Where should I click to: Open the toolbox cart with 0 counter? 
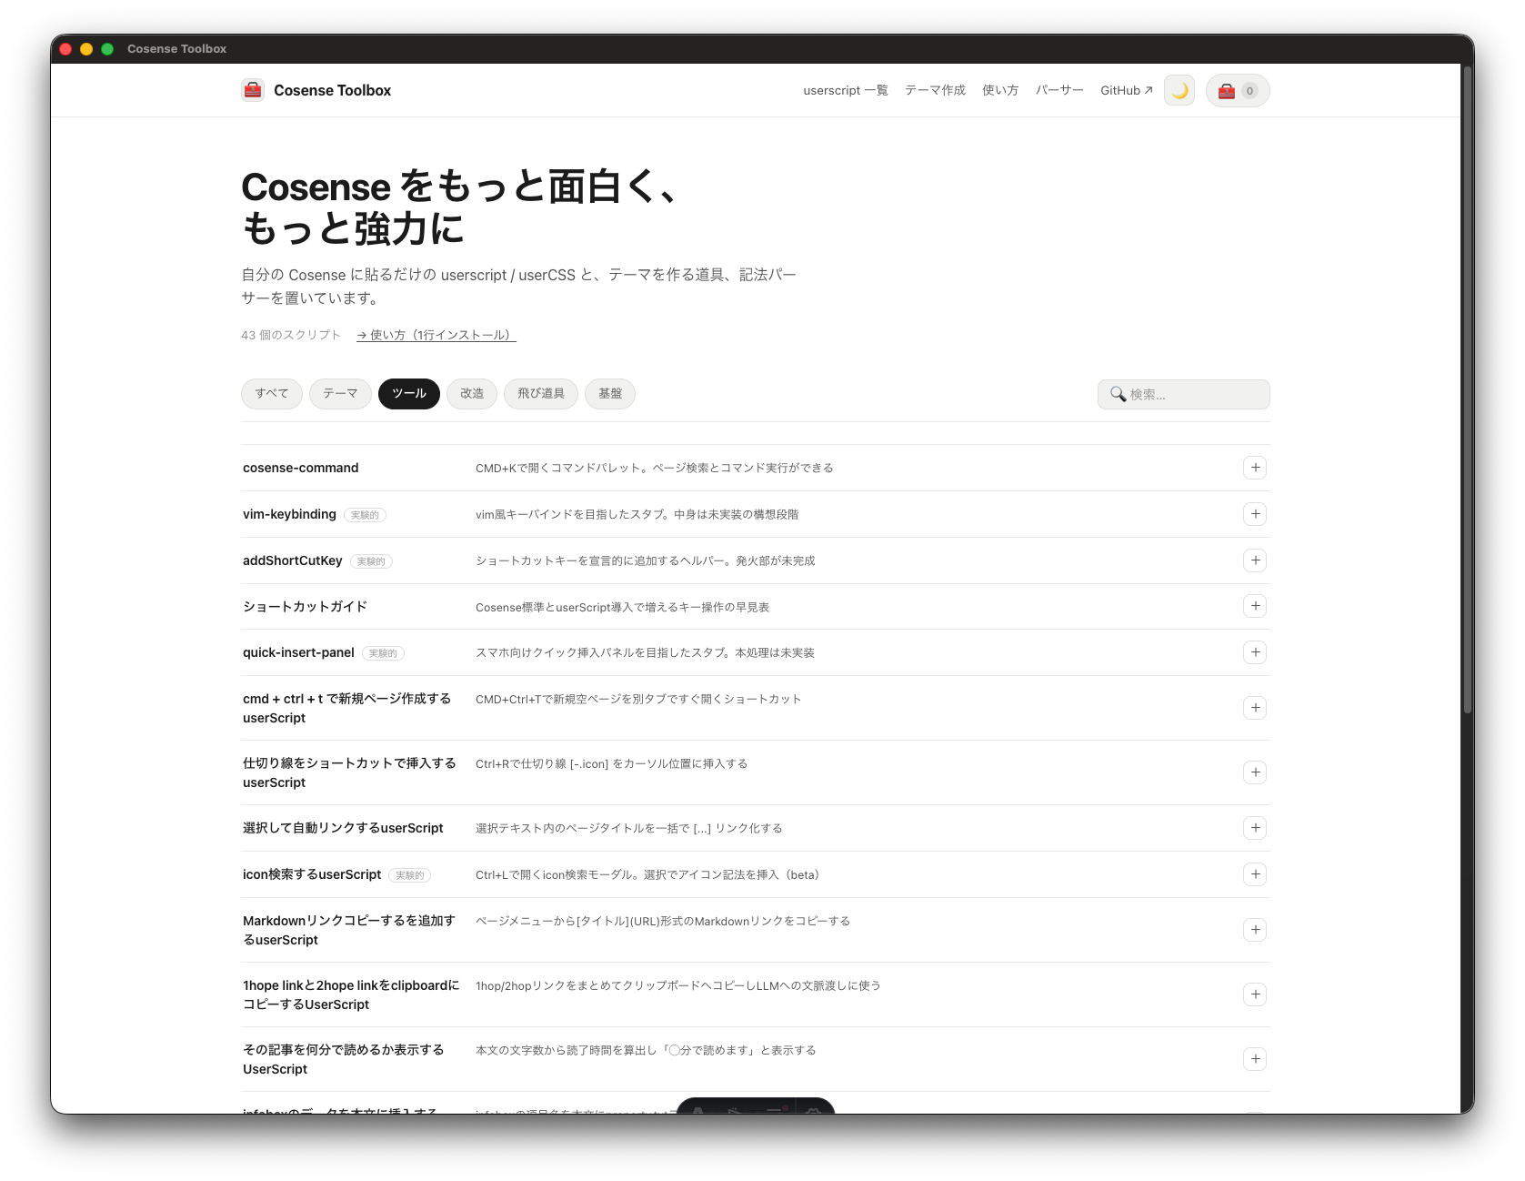1238,90
